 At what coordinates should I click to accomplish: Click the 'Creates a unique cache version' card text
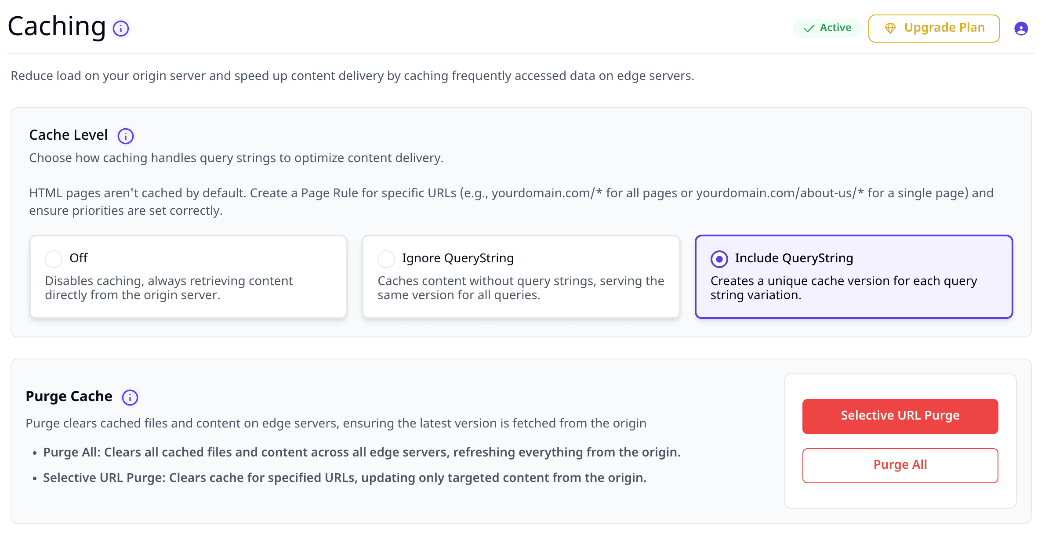coord(844,288)
